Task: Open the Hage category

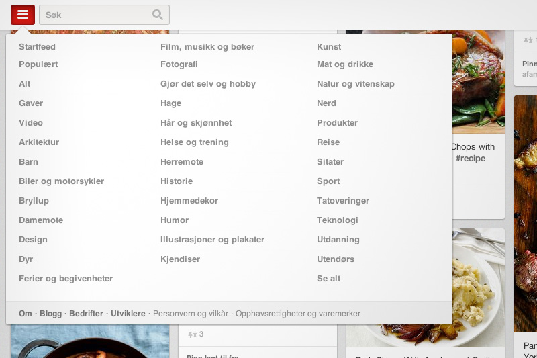Action: [171, 103]
